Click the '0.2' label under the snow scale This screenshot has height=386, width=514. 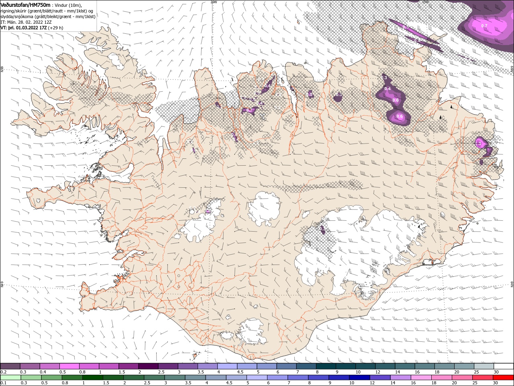4,372
